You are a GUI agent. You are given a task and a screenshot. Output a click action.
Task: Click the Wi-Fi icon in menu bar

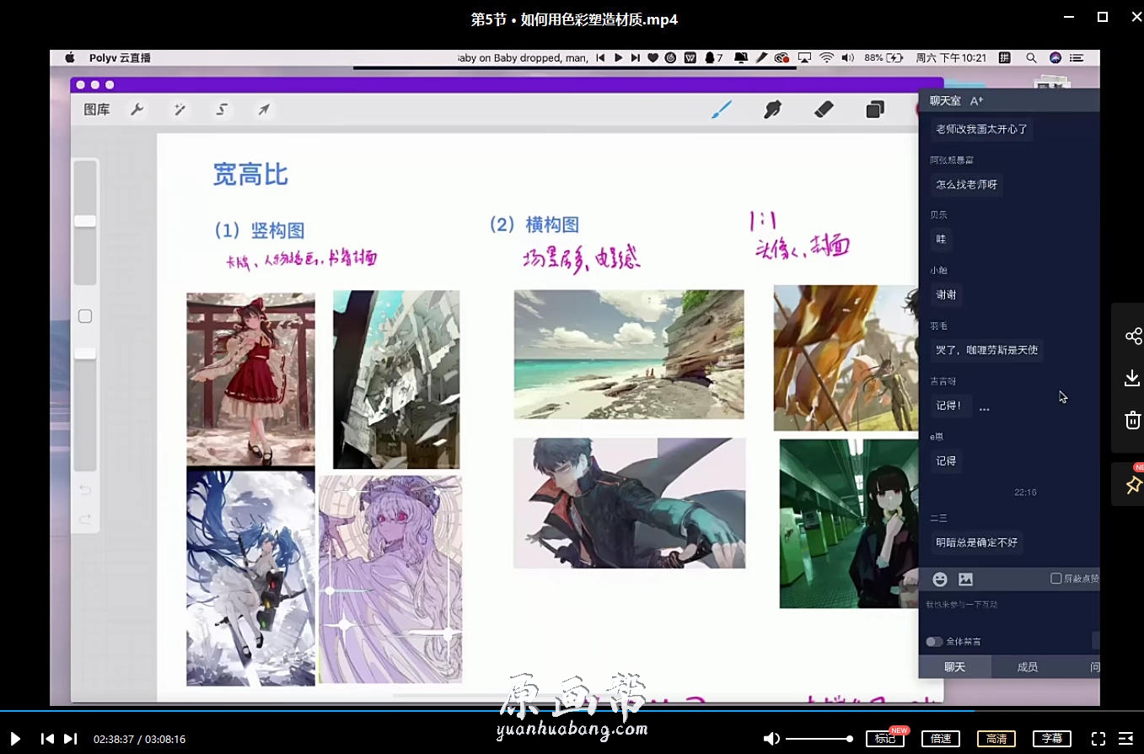(826, 58)
